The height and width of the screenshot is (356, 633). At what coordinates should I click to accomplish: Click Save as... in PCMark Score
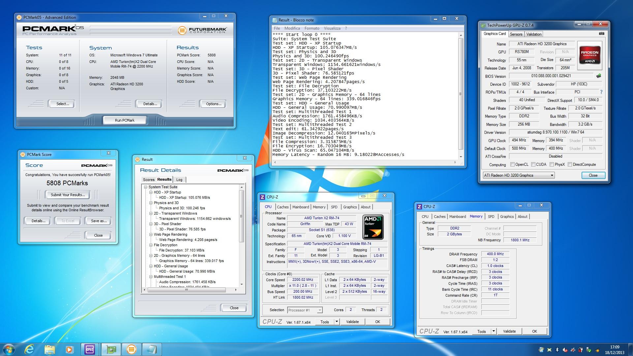(99, 221)
